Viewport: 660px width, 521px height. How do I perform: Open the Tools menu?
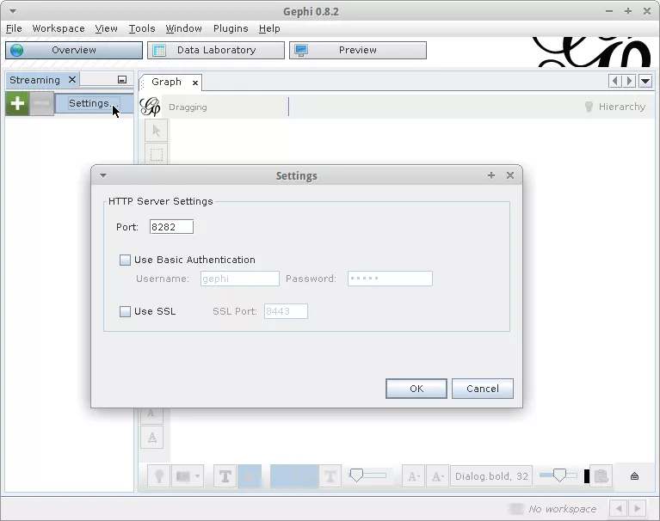(142, 28)
